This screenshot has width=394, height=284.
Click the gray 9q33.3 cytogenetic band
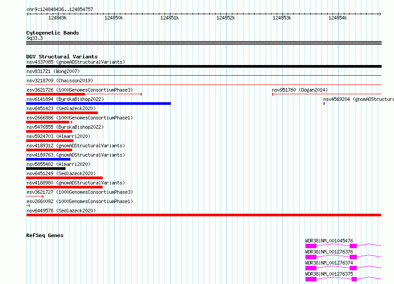pyautogui.click(x=204, y=43)
